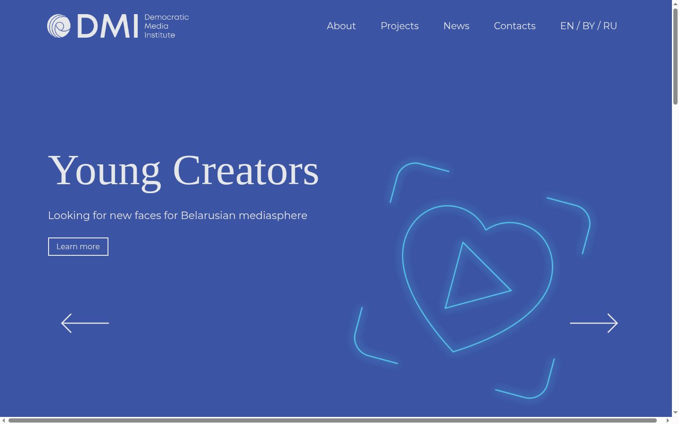Click the vertical scrollbar up arrow

tap(675, 3)
